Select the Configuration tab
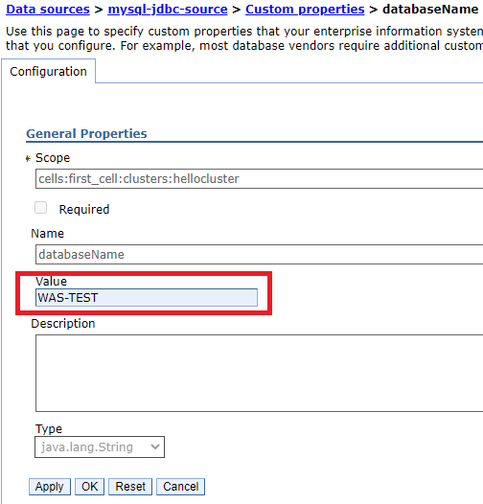Image resolution: width=483 pixels, height=504 pixels. [x=48, y=71]
